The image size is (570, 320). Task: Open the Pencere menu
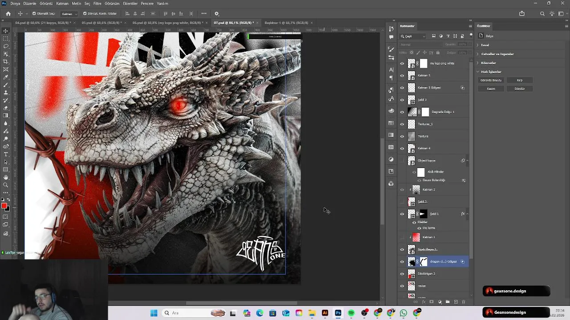pos(147,4)
